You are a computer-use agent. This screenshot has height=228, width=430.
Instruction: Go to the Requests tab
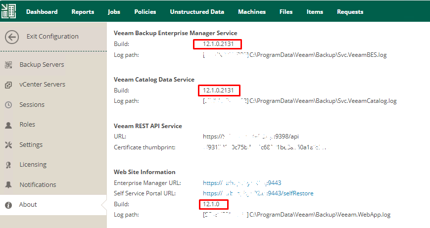350,12
